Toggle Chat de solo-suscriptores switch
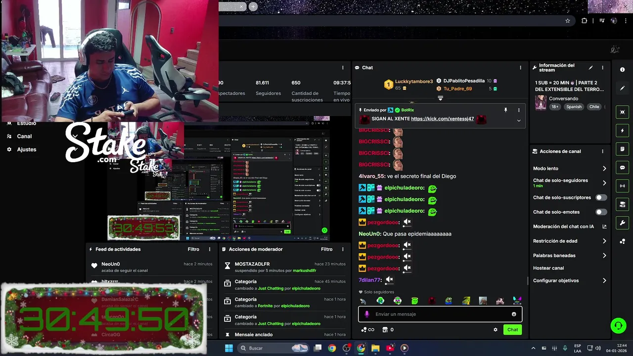 601,198
